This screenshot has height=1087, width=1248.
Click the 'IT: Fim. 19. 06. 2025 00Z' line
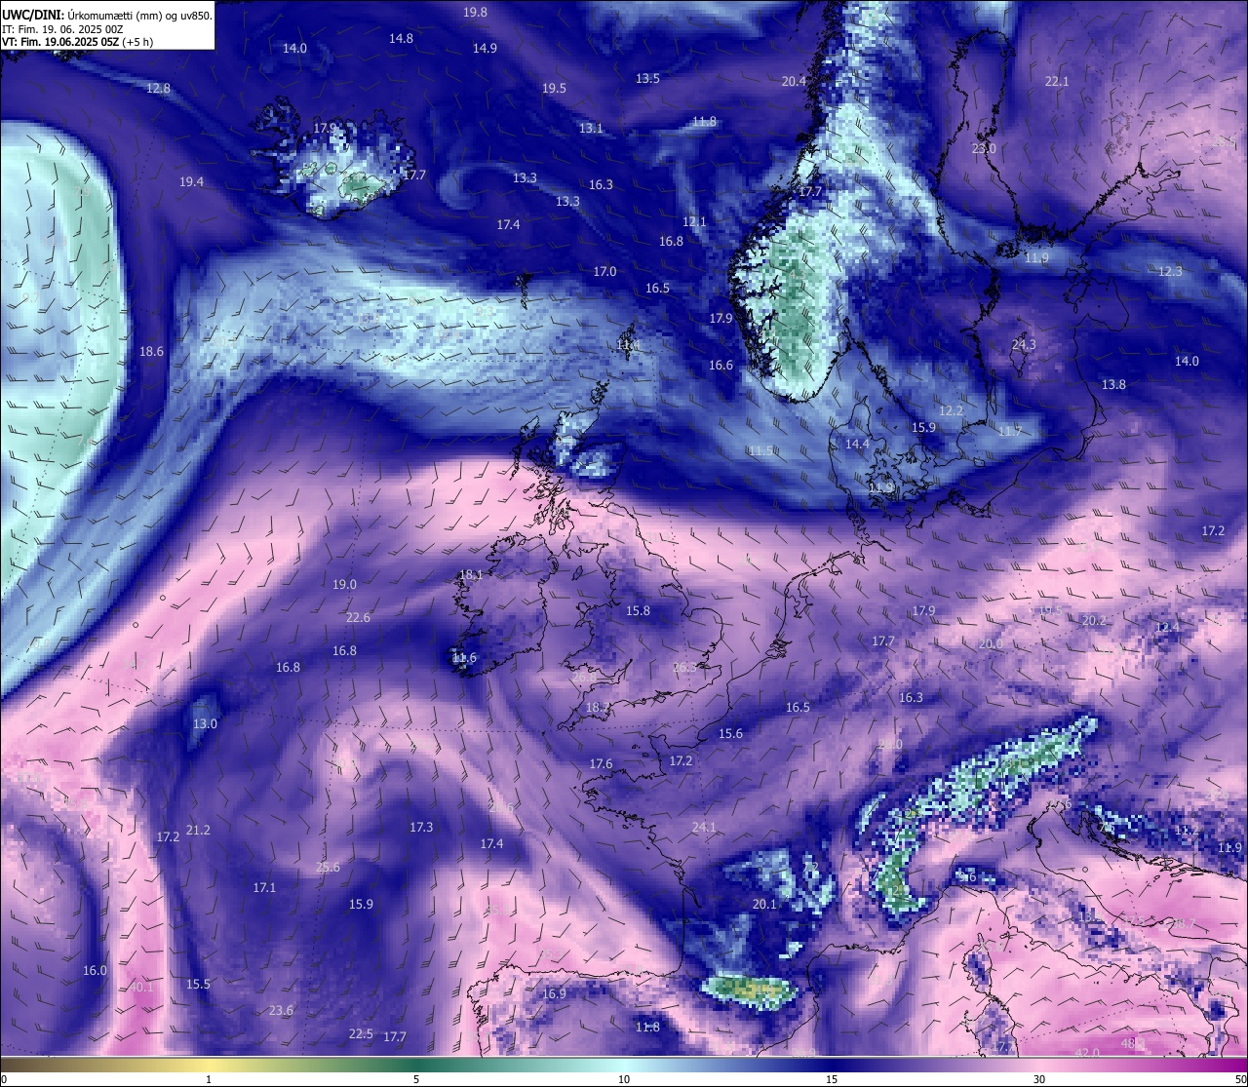coord(62,29)
